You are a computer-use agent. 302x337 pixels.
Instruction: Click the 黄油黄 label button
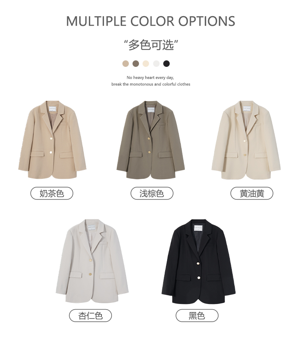(x=252, y=193)
